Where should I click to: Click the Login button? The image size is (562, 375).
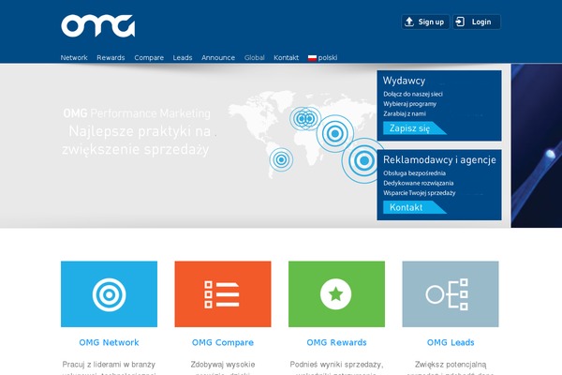coord(477,22)
